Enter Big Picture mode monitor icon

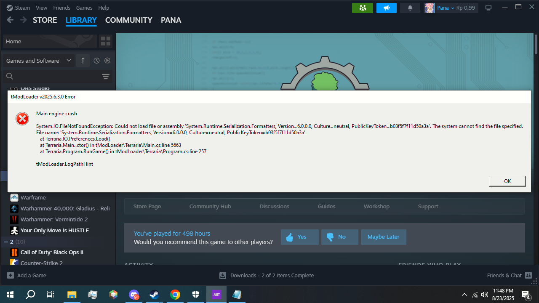click(488, 8)
